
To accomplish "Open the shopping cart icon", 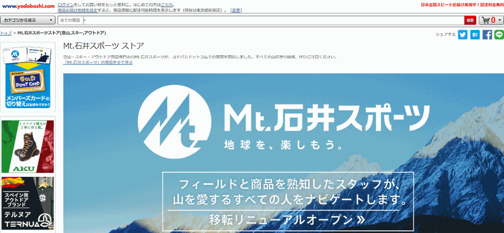I will (x=486, y=20).
